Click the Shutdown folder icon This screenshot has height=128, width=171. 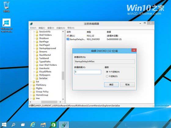click(x=37, y=38)
